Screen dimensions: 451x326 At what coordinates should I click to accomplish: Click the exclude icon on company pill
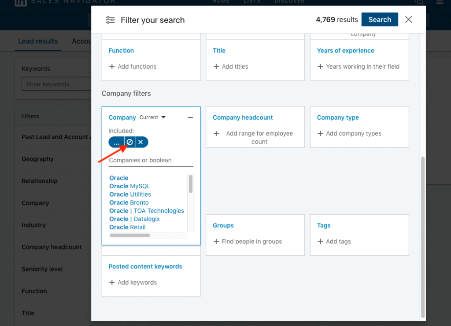pos(130,142)
